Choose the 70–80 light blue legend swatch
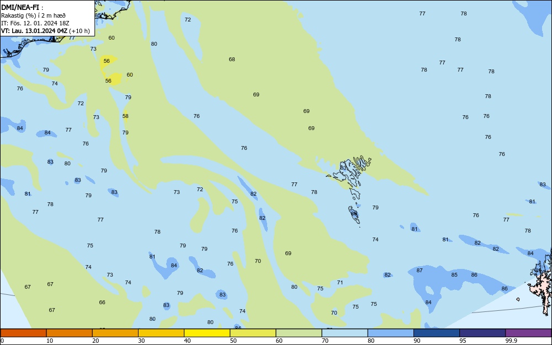 click(344, 333)
